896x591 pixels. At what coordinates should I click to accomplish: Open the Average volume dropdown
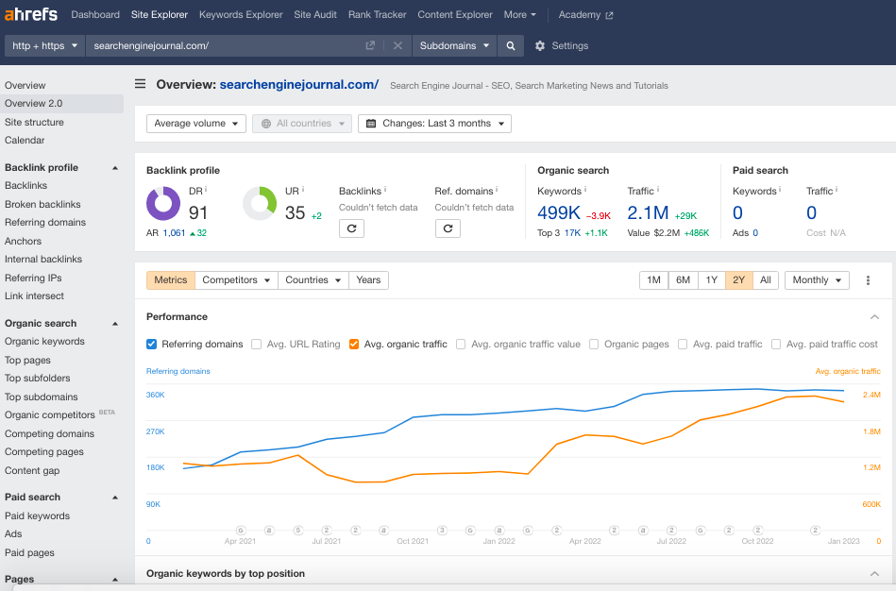pos(195,123)
